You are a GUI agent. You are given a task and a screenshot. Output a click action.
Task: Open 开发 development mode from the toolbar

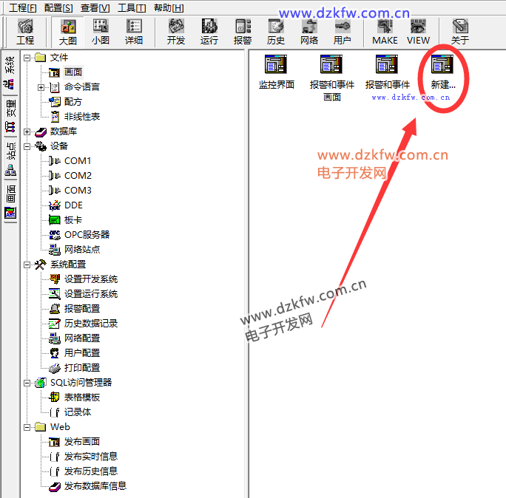coord(176,32)
